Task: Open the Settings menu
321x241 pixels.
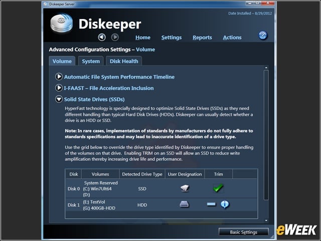Action: tap(172, 38)
